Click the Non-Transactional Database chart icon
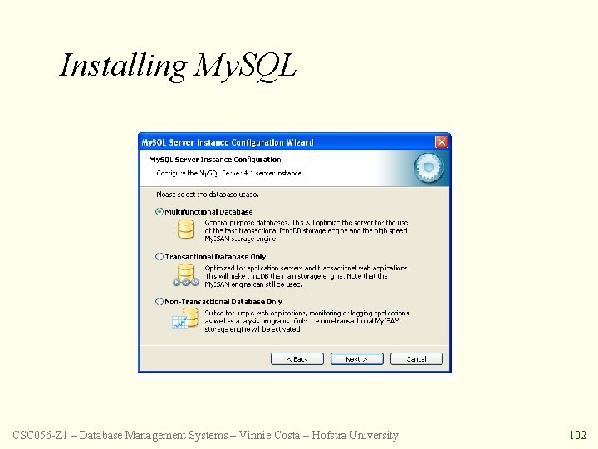The image size is (598, 449). 185,319
